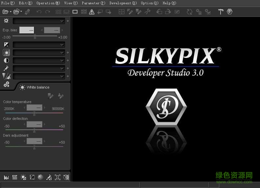Click the contrast half-circle icon
This screenshot has width=260, height=188.
pyautogui.click(x=6, y=61)
